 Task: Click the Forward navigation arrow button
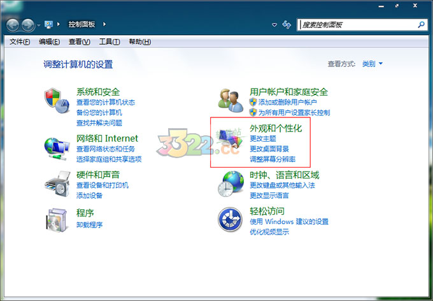click(x=28, y=25)
